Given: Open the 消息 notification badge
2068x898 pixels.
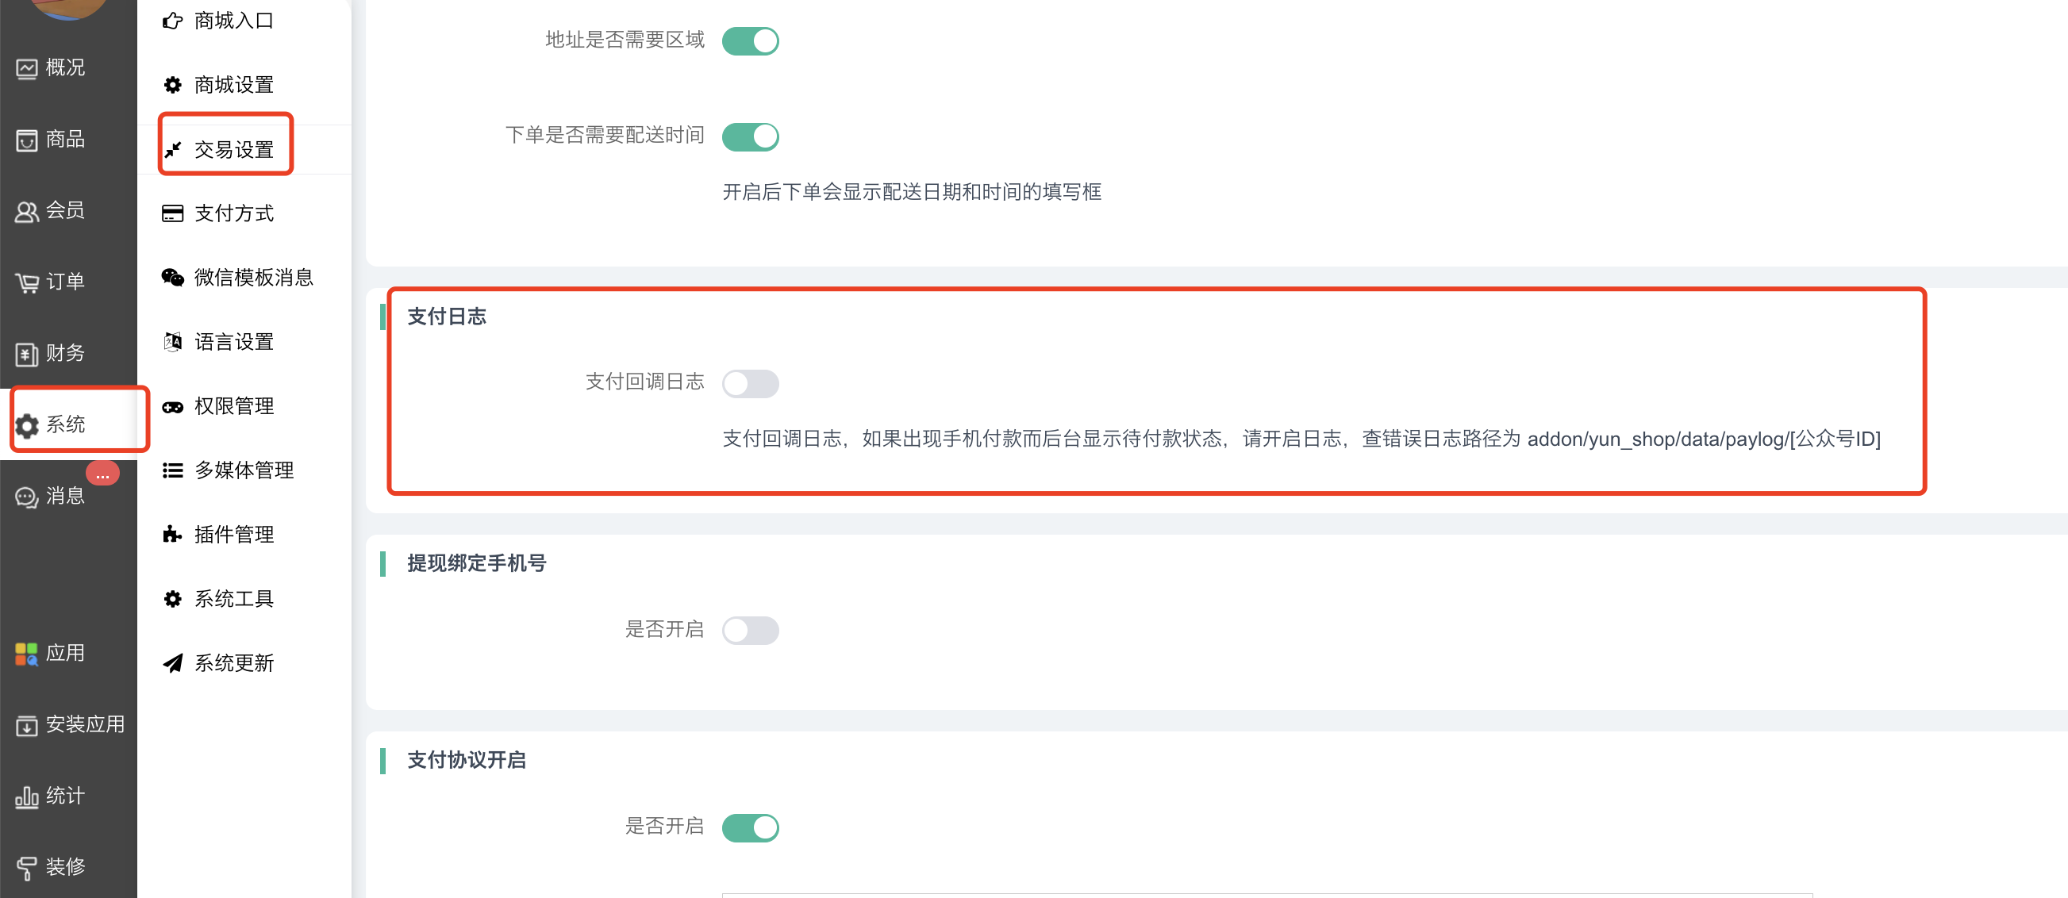Looking at the screenshot, I should coord(102,475).
